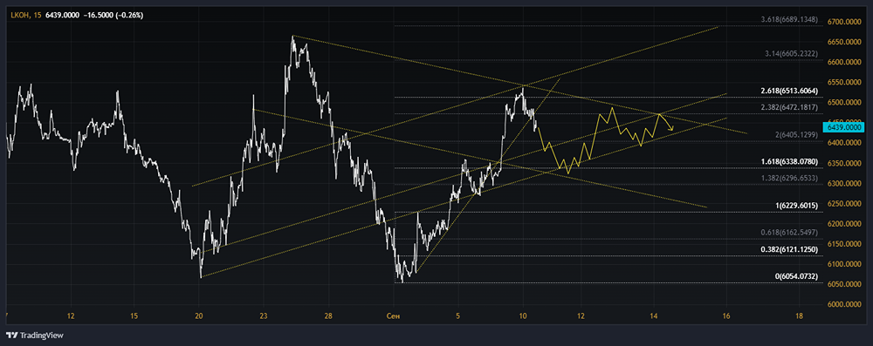Click Fibonacci label 1(6229.6015)
873x346 pixels.
tap(796, 206)
